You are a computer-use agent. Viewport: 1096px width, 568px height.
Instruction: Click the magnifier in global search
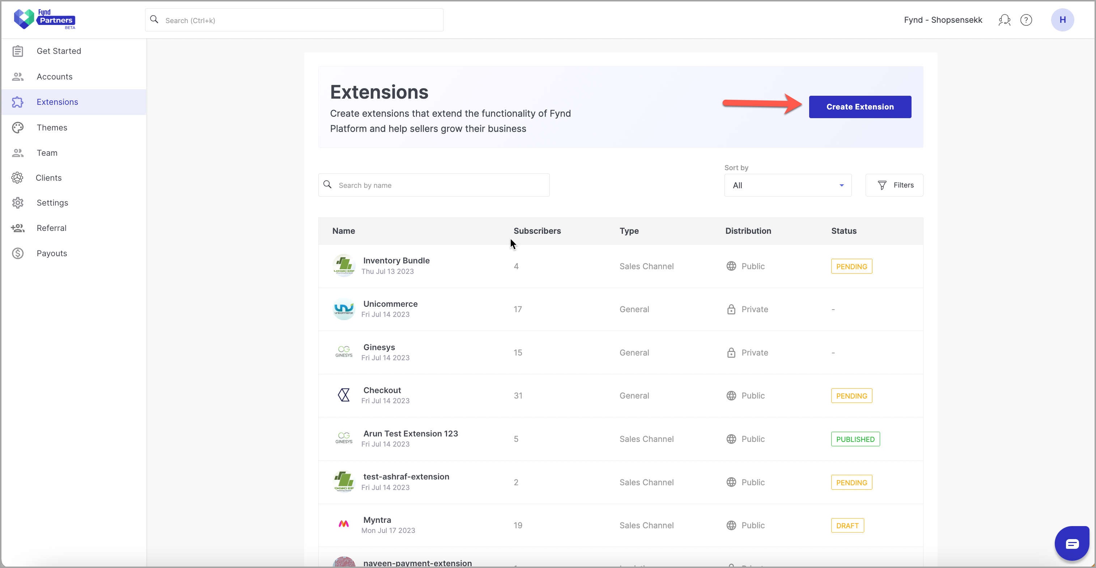pyautogui.click(x=154, y=20)
